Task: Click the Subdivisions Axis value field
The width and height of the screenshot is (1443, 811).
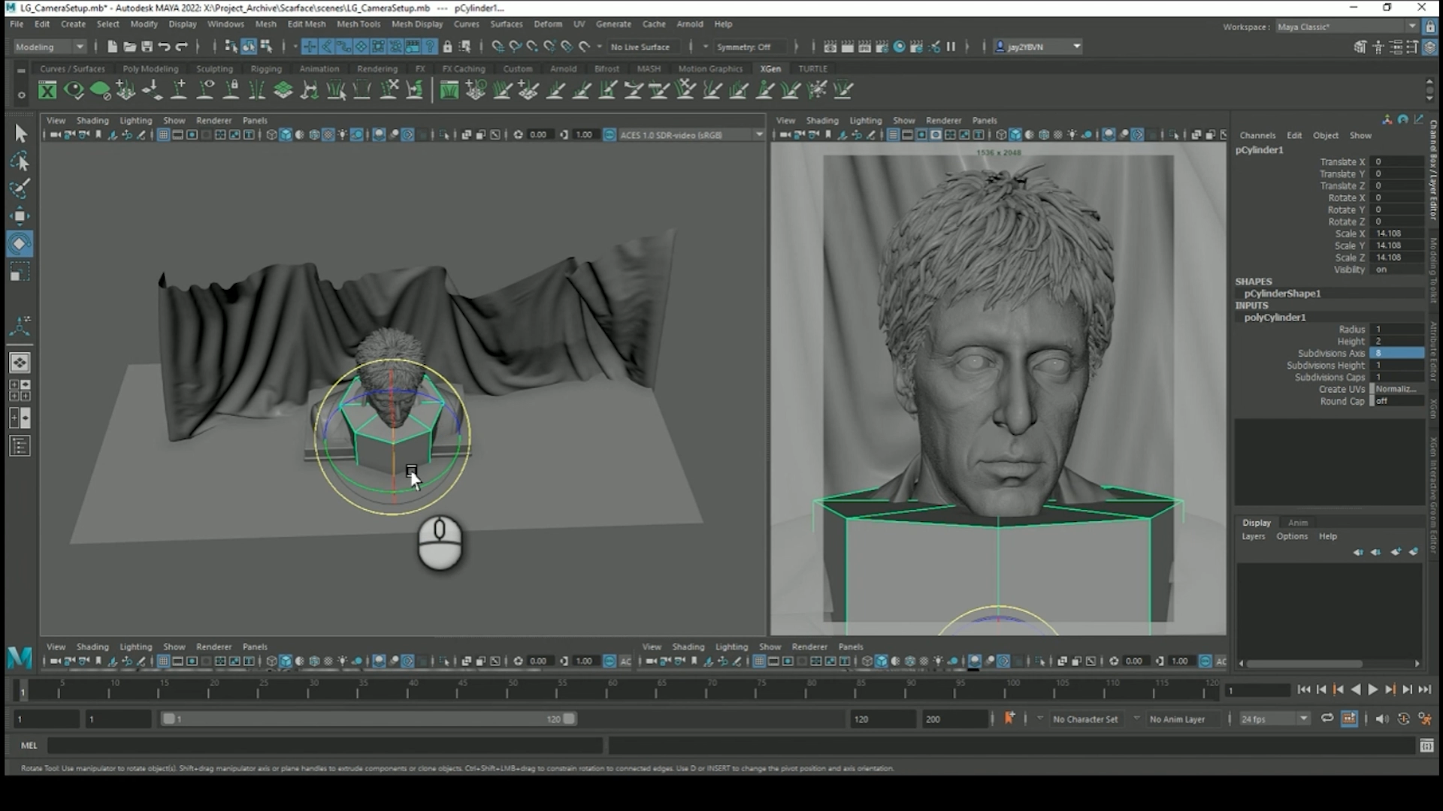Action: click(1396, 353)
